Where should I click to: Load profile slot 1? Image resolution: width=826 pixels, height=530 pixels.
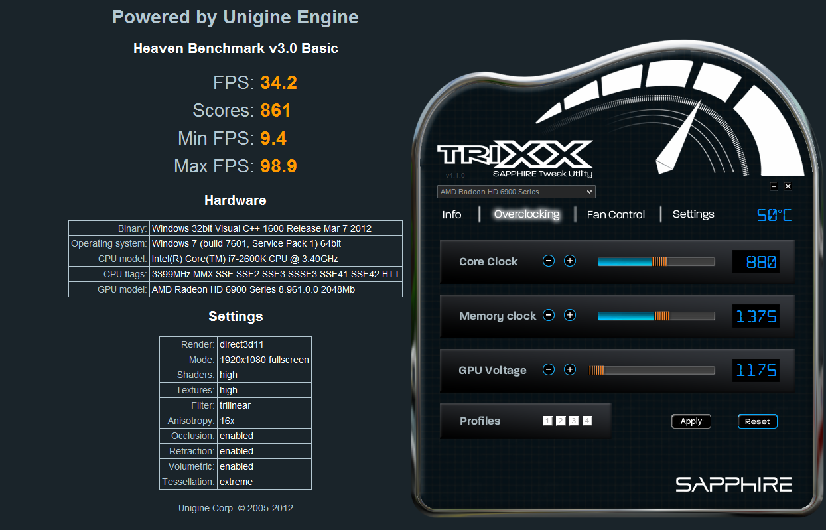click(x=547, y=421)
